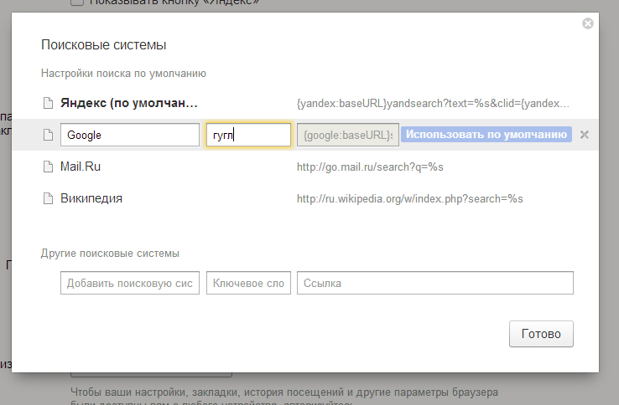Click the go.mail.ru search URL
Viewport: 619px width, 405px height.
click(x=370, y=167)
